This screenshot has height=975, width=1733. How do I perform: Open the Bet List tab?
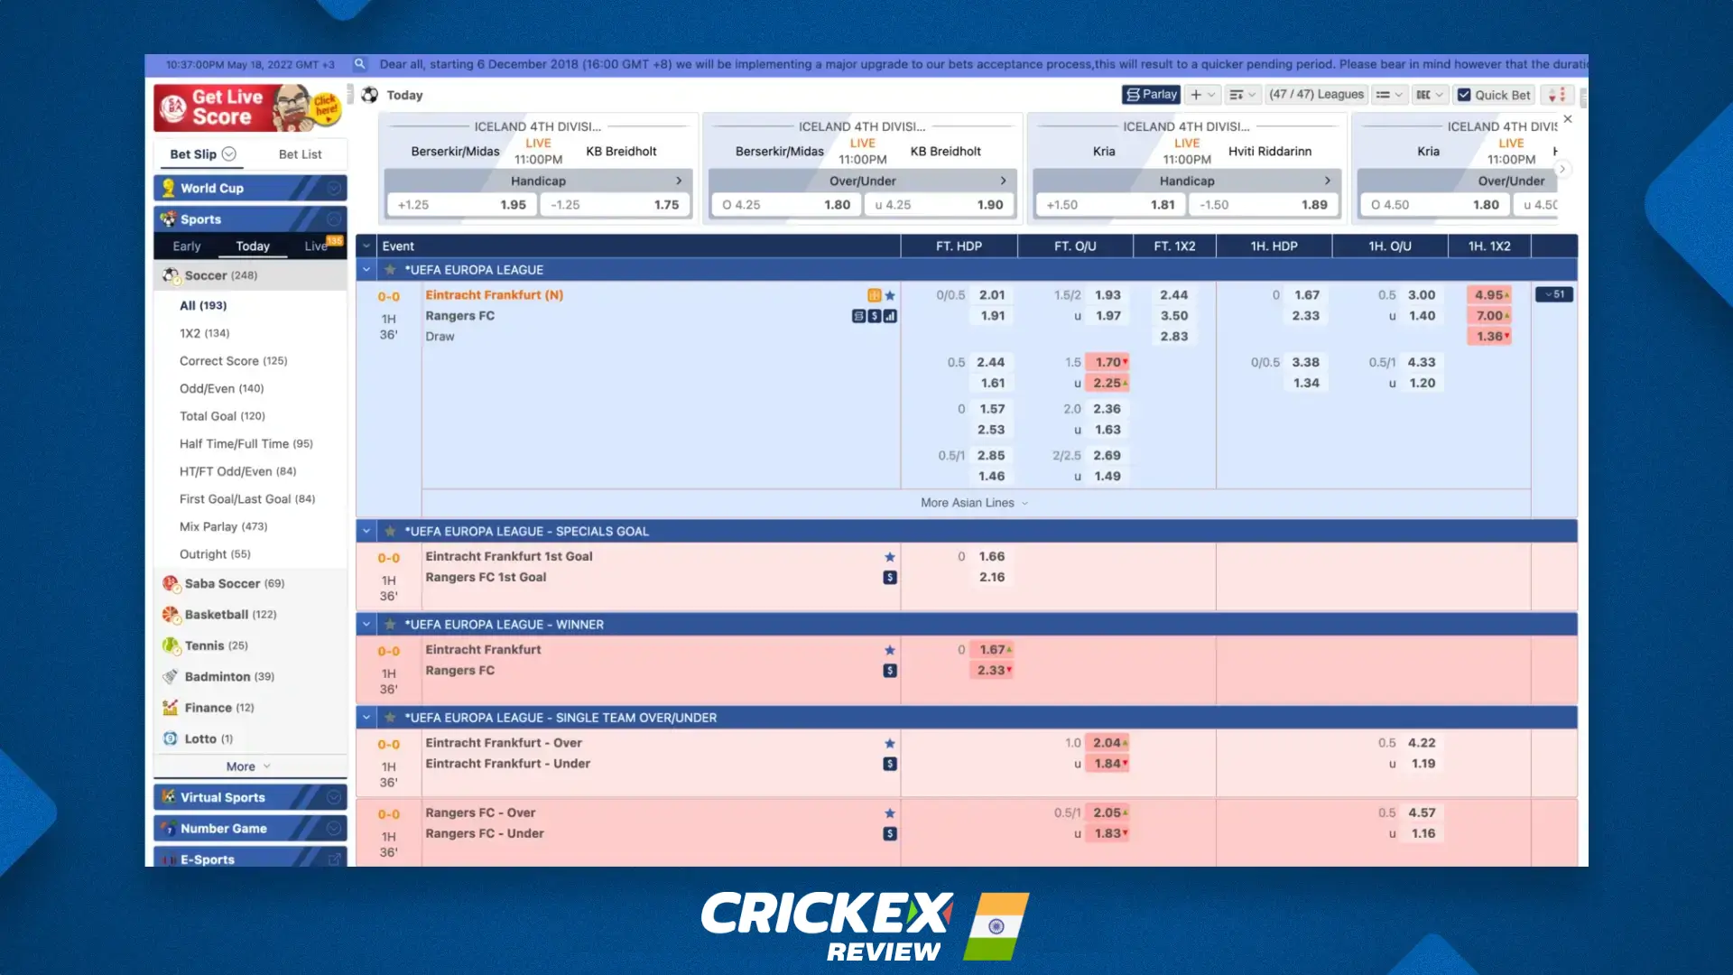(301, 154)
